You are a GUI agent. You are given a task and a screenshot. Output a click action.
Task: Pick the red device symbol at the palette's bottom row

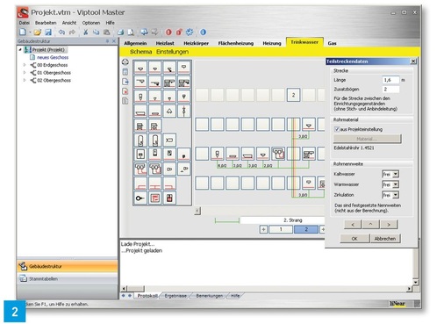(x=169, y=198)
